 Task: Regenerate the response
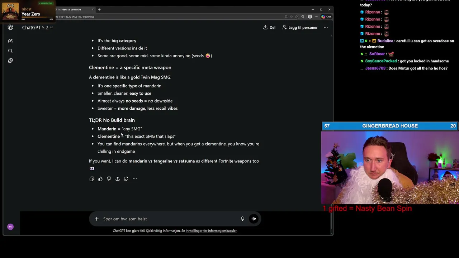tap(126, 179)
